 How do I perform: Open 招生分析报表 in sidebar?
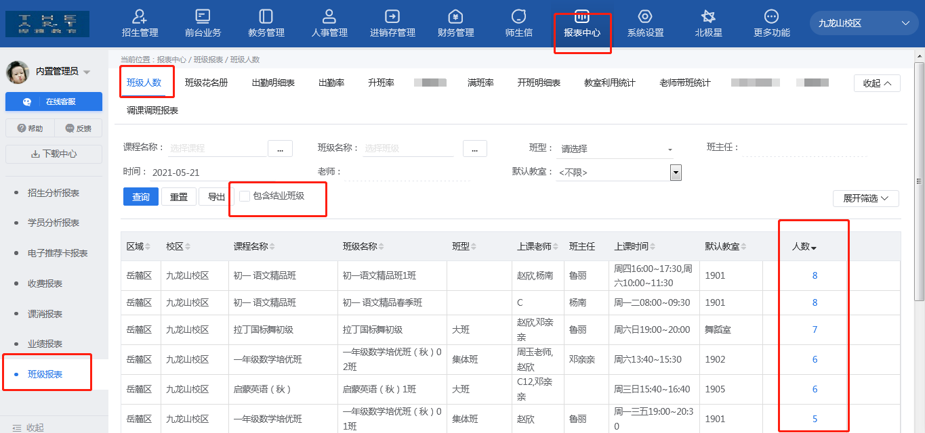[x=54, y=193]
